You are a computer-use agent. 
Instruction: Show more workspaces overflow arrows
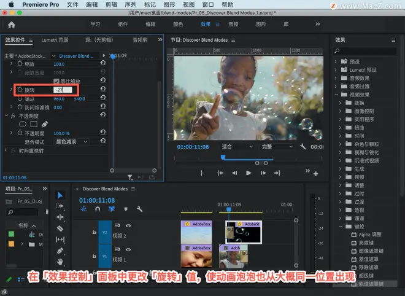(318, 24)
